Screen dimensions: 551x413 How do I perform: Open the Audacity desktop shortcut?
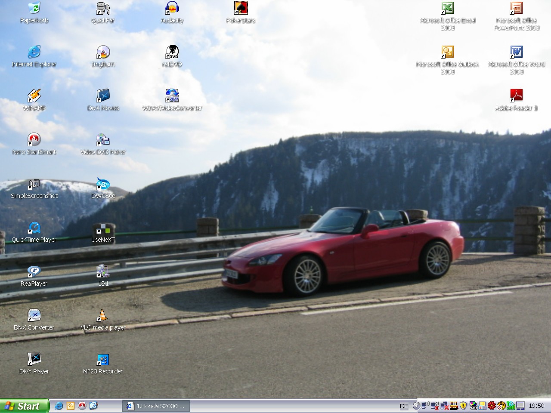click(172, 9)
